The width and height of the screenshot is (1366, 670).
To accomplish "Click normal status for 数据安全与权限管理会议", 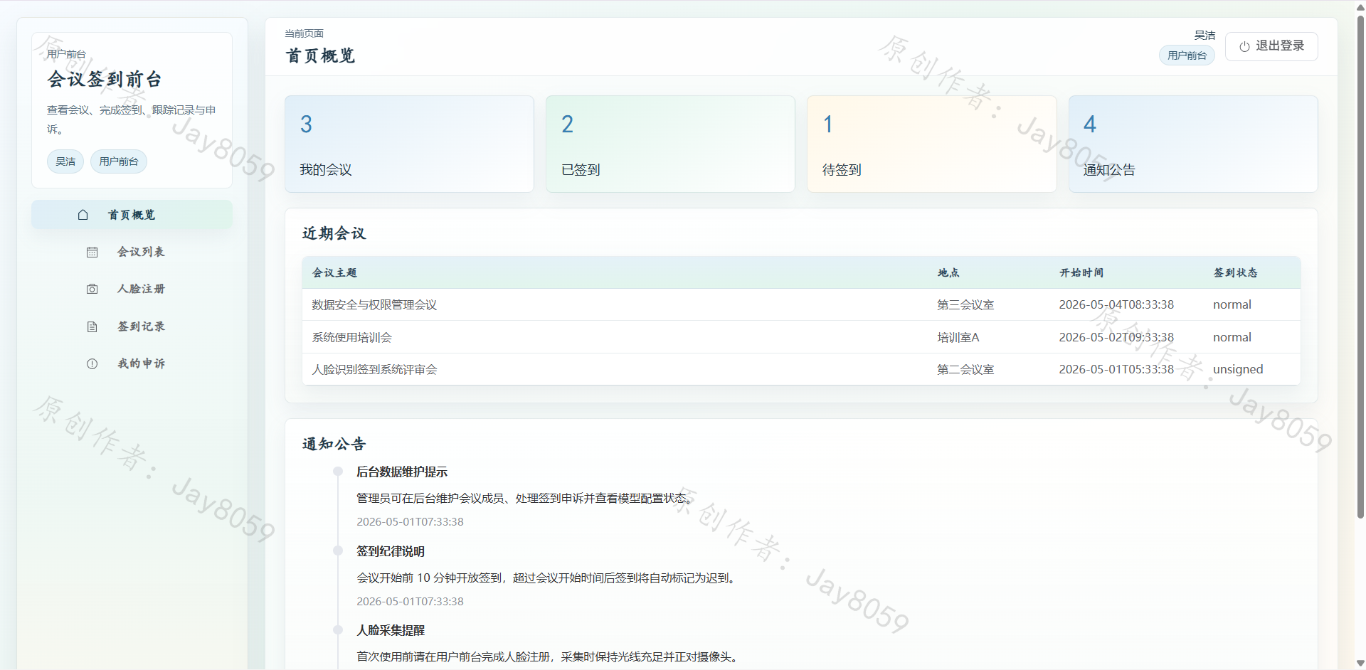I will pyautogui.click(x=1232, y=304).
